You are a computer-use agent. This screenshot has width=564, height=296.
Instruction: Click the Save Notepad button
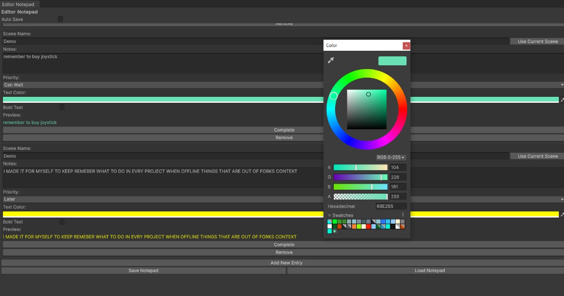click(x=143, y=270)
